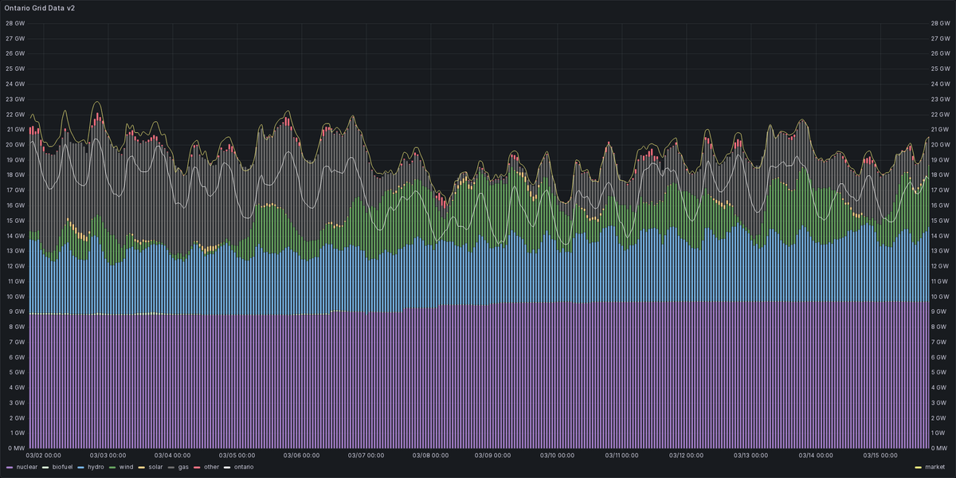Click the market series color indicator icon
Screen dimensions: 956x478
pos(918,468)
